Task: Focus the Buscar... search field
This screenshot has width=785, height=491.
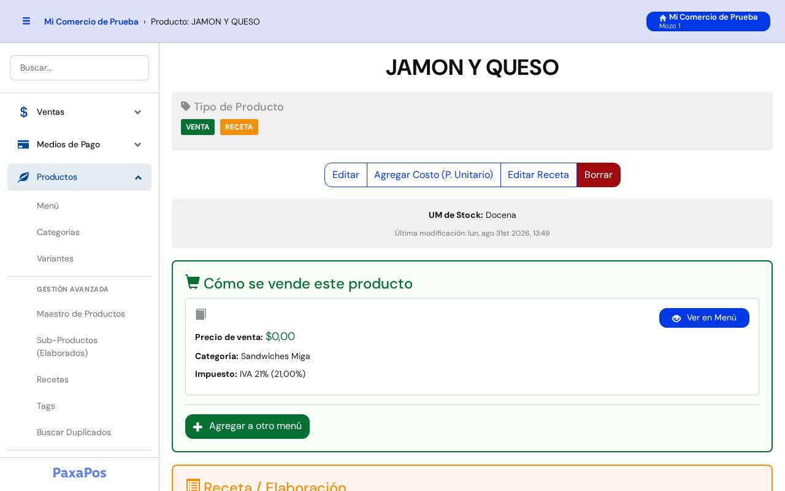Action: pos(79,68)
